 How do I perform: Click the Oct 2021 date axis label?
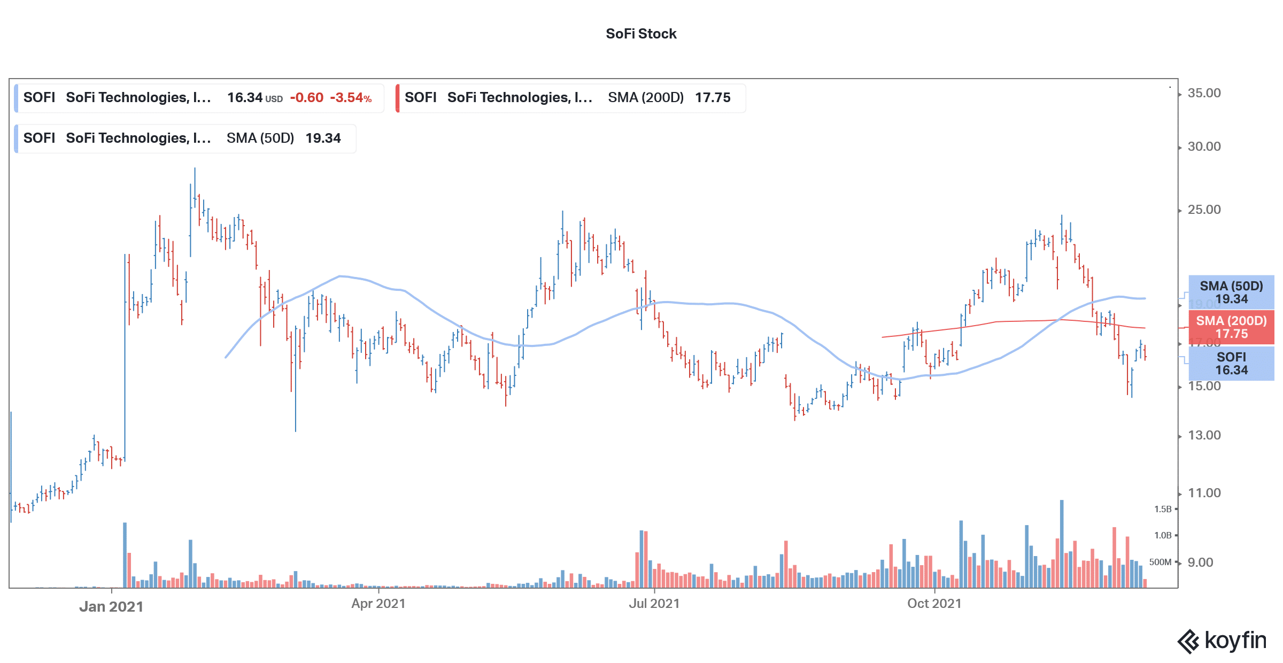[934, 604]
